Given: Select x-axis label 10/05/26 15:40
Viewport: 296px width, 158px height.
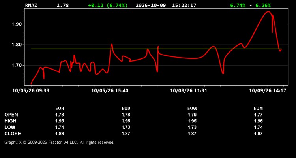Looking at the screenshot, I should 110,91.
